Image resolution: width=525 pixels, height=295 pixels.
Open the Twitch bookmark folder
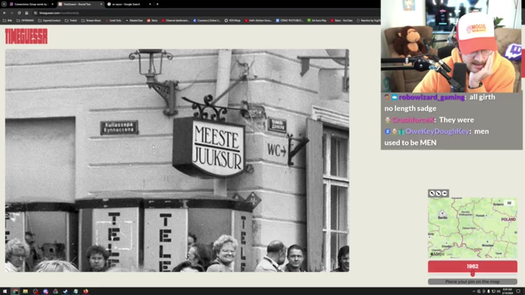(x=71, y=20)
